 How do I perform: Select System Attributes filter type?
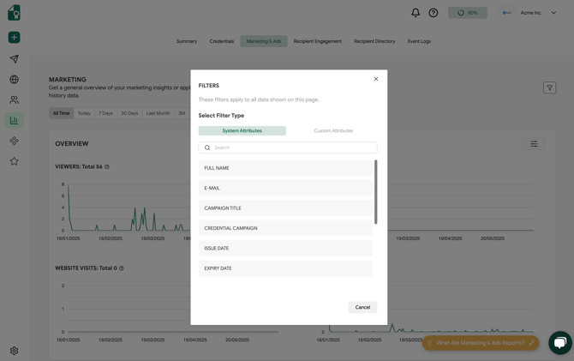242,131
